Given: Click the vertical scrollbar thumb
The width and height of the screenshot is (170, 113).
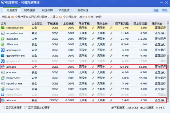Looking at the screenshot, I should point(168,77).
